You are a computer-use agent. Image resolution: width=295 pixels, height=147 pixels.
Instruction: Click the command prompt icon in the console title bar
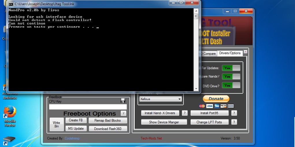click(x=10, y=4)
